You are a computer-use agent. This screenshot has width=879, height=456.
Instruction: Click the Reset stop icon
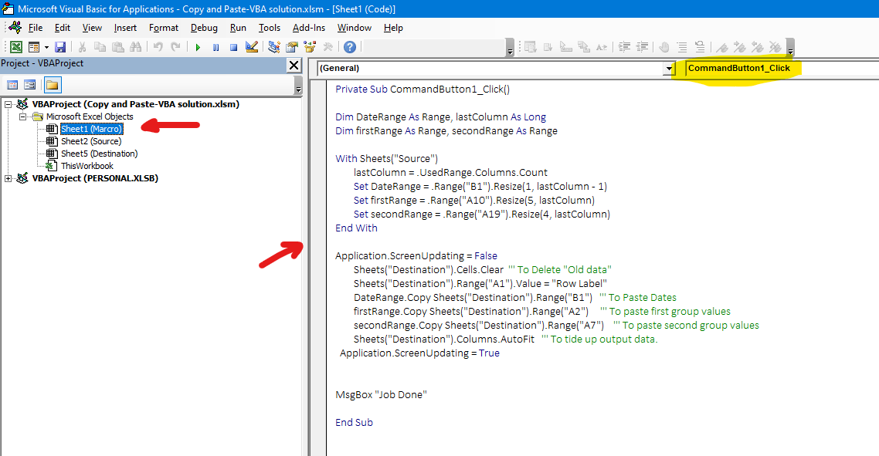tap(234, 48)
